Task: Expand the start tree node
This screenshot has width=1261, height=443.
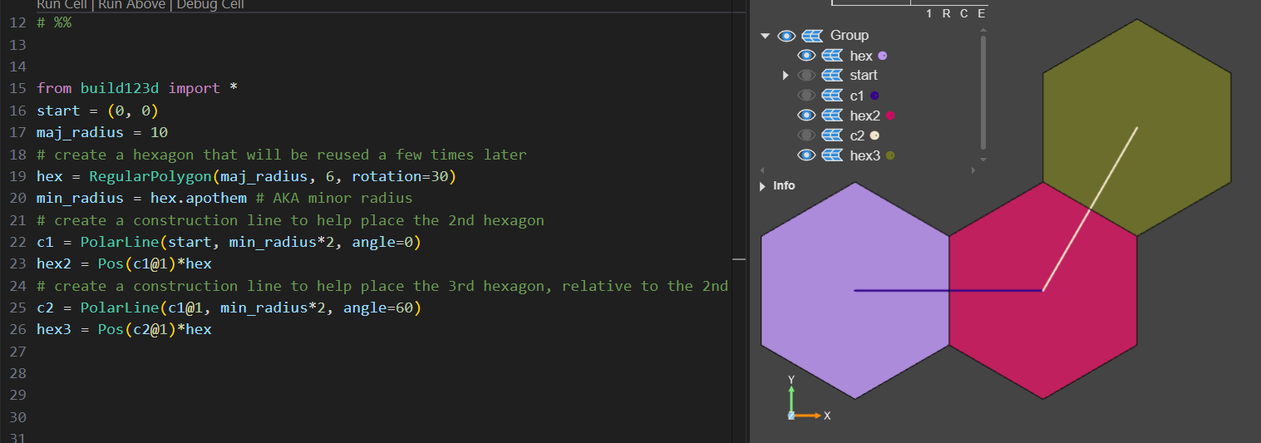Action: (786, 76)
